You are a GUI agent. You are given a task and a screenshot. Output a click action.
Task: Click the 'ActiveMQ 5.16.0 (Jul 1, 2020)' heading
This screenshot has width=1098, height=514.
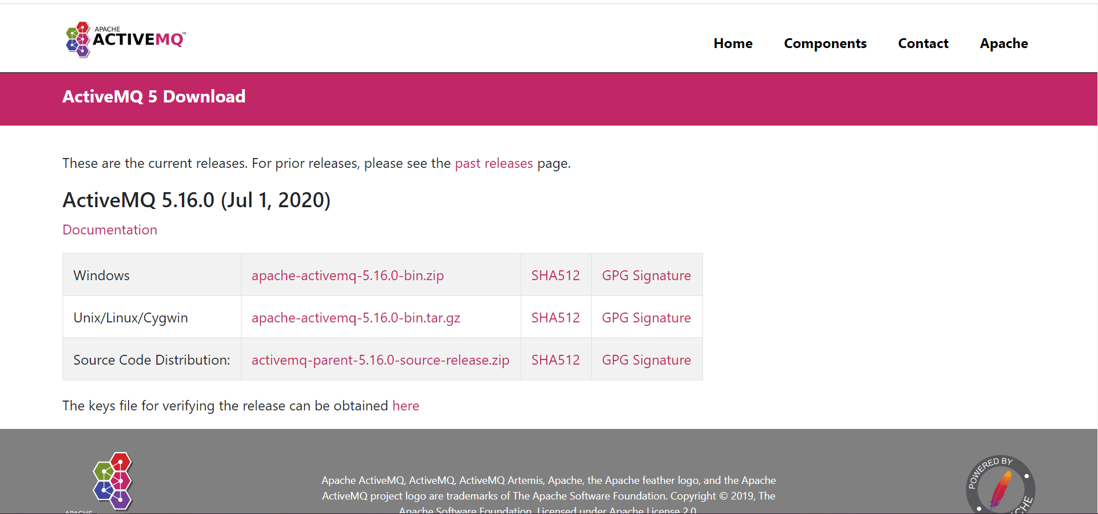pyautogui.click(x=196, y=200)
